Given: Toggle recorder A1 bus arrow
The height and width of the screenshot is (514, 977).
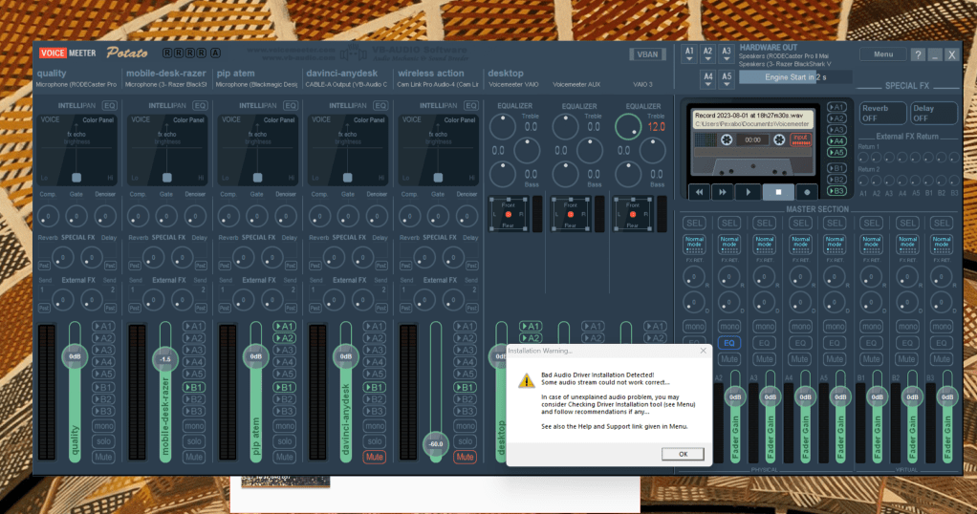Looking at the screenshot, I should (x=836, y=107).
